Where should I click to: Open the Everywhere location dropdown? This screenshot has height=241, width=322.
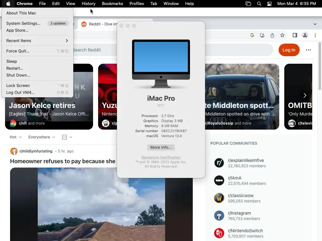pos(42,137)
